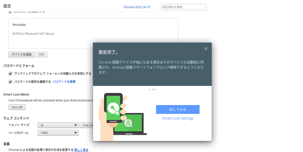
Task: Open the パスワードを管理 link
Action: (x=64, y=82)
